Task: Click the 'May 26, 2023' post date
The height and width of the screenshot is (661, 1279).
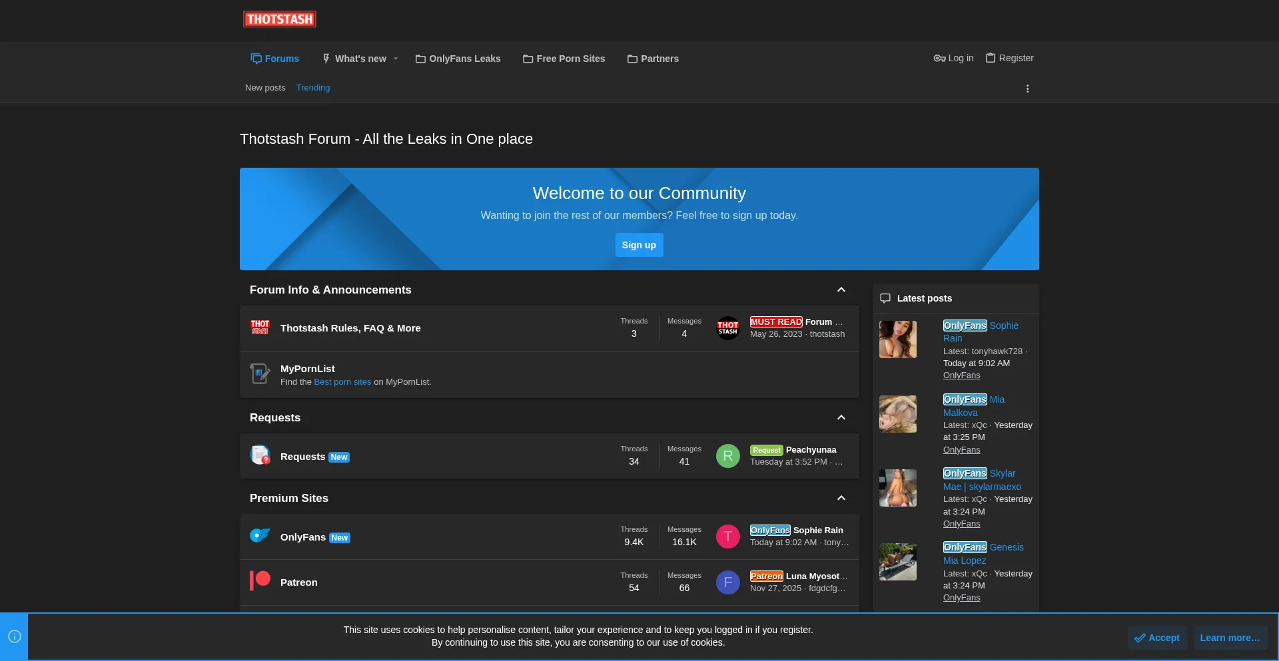Action: point(776,334)
